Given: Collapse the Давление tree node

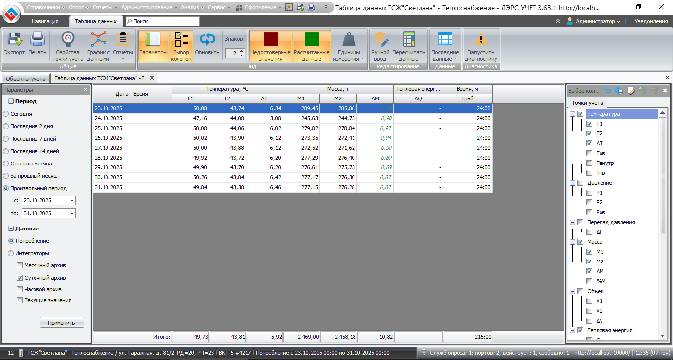Looking at the screenshot, I should click(572, 183).
